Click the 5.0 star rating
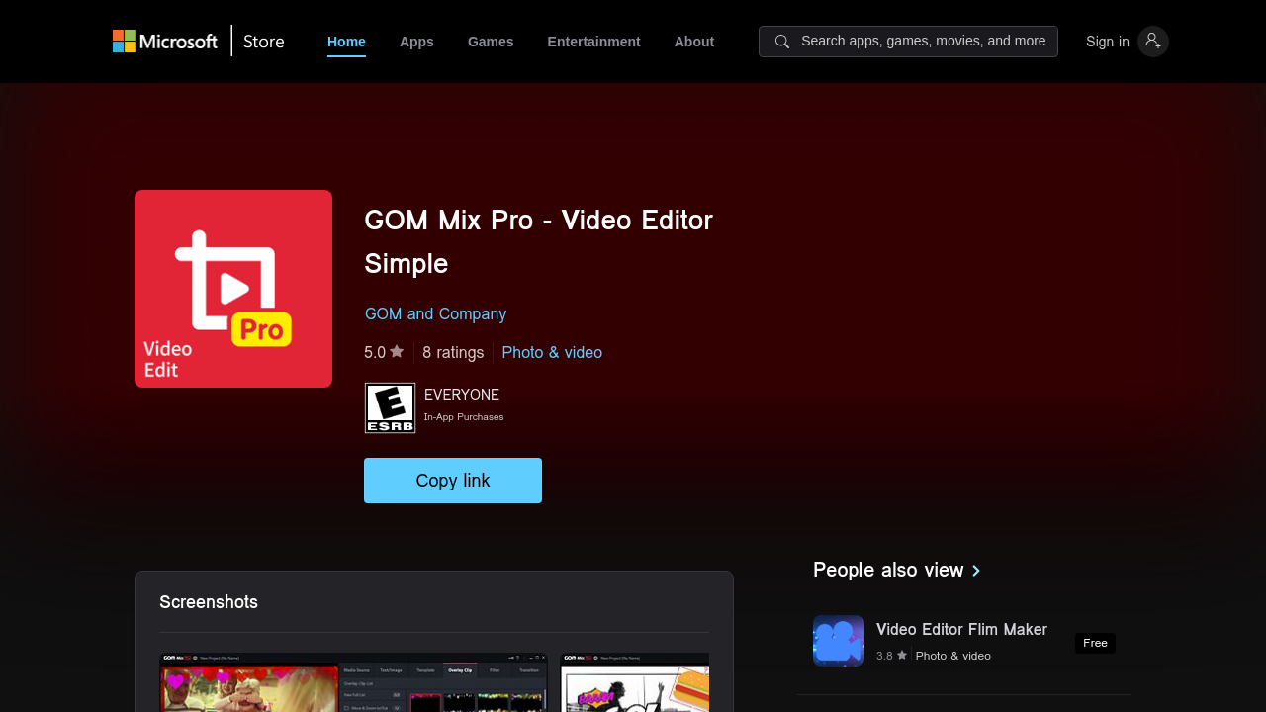Image resolution: width=1266 pixels, height=712 pixels. click(384, 352)
